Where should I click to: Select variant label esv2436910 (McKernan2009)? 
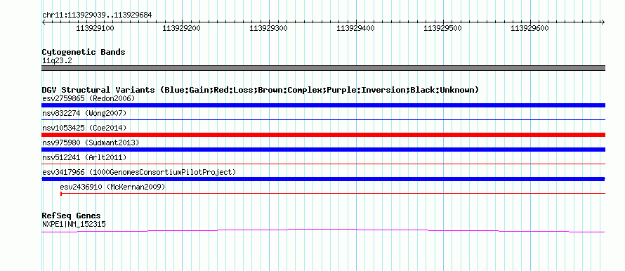[112, 187]
